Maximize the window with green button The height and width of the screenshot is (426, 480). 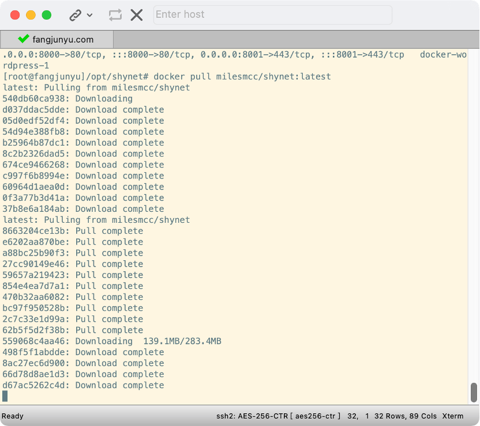(x=47, y=15)
